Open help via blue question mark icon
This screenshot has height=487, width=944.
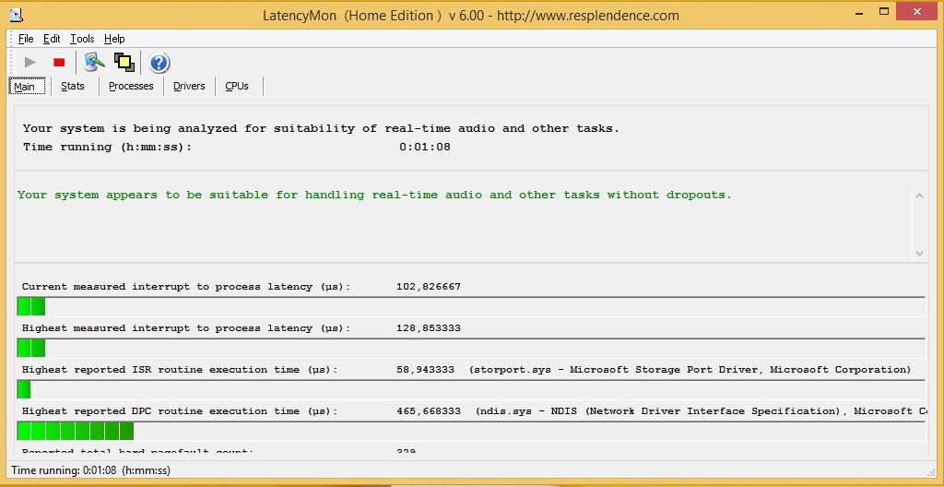159,63
